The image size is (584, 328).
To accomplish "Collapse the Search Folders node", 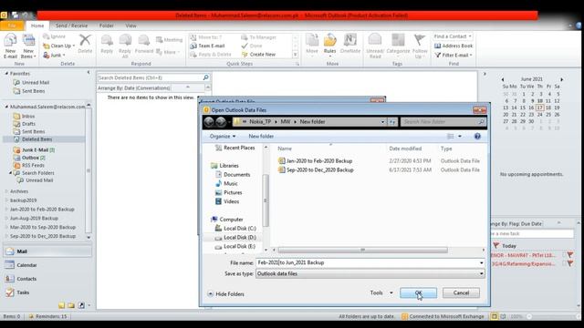I will [x=10, y=173].
